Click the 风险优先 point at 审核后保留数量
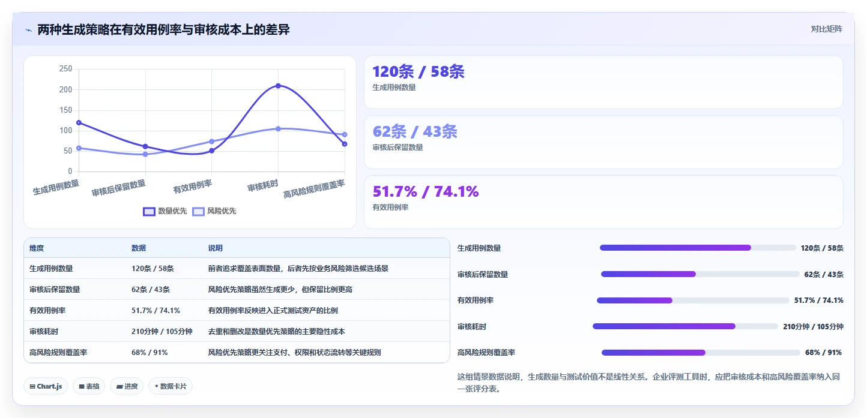Viewport: 867px width, 418px height. 145,154
